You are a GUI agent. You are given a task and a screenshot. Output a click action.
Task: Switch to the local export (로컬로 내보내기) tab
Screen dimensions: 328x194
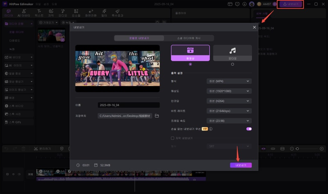139,38
